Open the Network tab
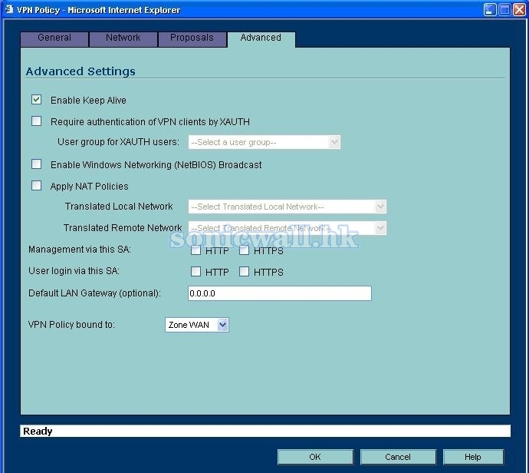The width and height of the screenshot is (529, 473). [123, 38]
